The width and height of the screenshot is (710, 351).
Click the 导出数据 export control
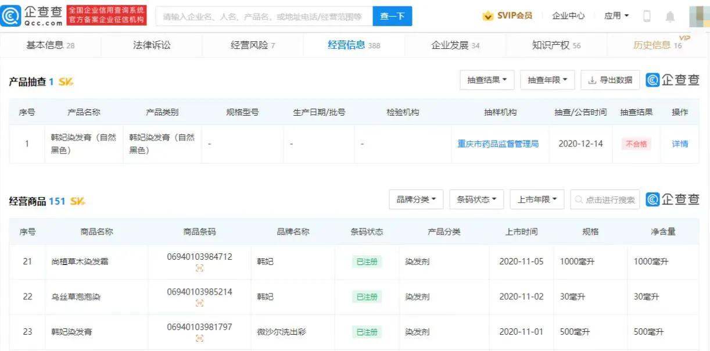click(x=610, y=80)
